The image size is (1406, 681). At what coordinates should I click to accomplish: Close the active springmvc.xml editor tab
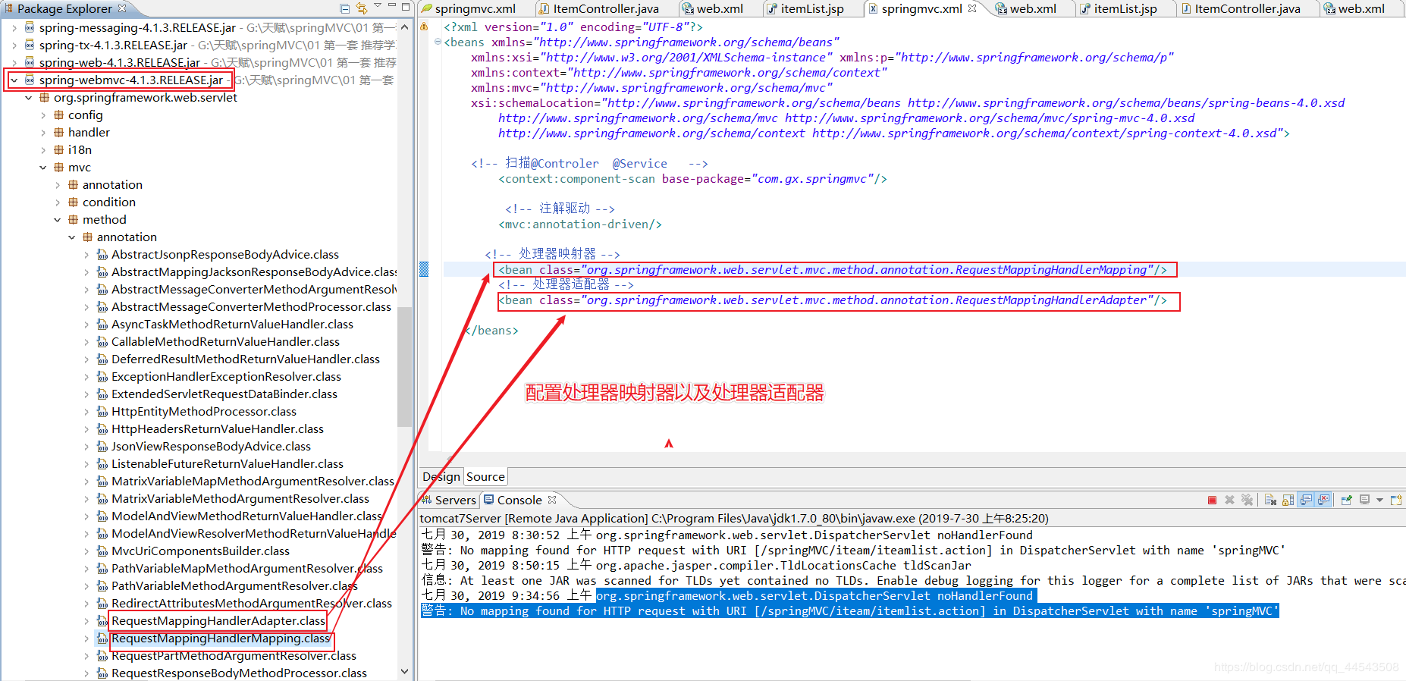point(972,8)
